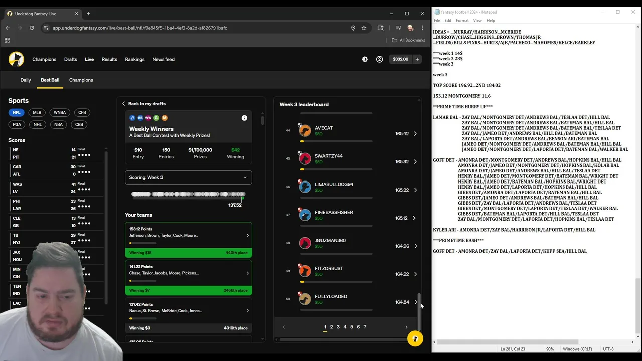The height and width of the screenshot is (361, 642).
Task: Open the Champions nav item
Action: (x=44, y=59)
